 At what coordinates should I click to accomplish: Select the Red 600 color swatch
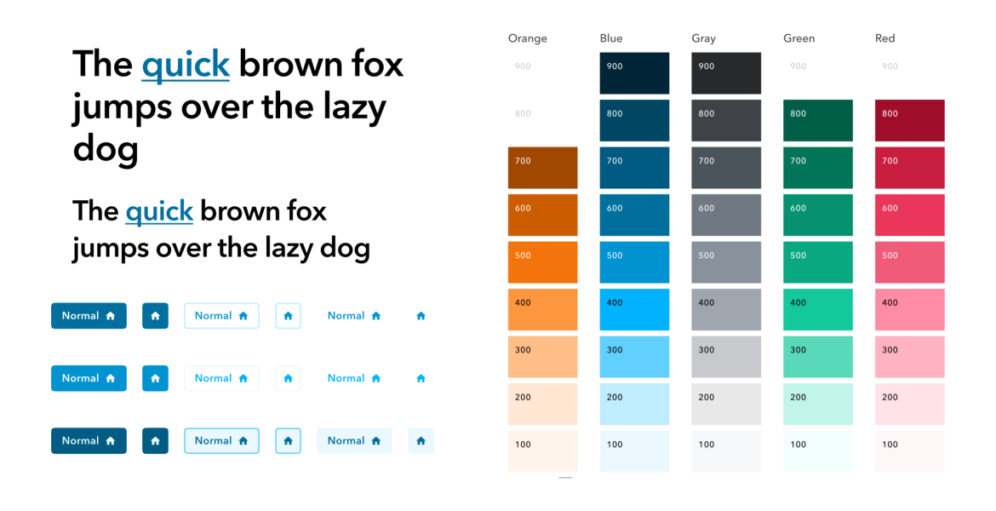coord(910,215)
